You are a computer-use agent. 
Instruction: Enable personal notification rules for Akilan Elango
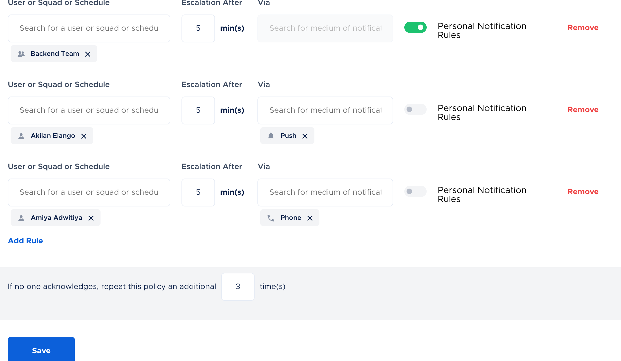click(x=415, y=109)
